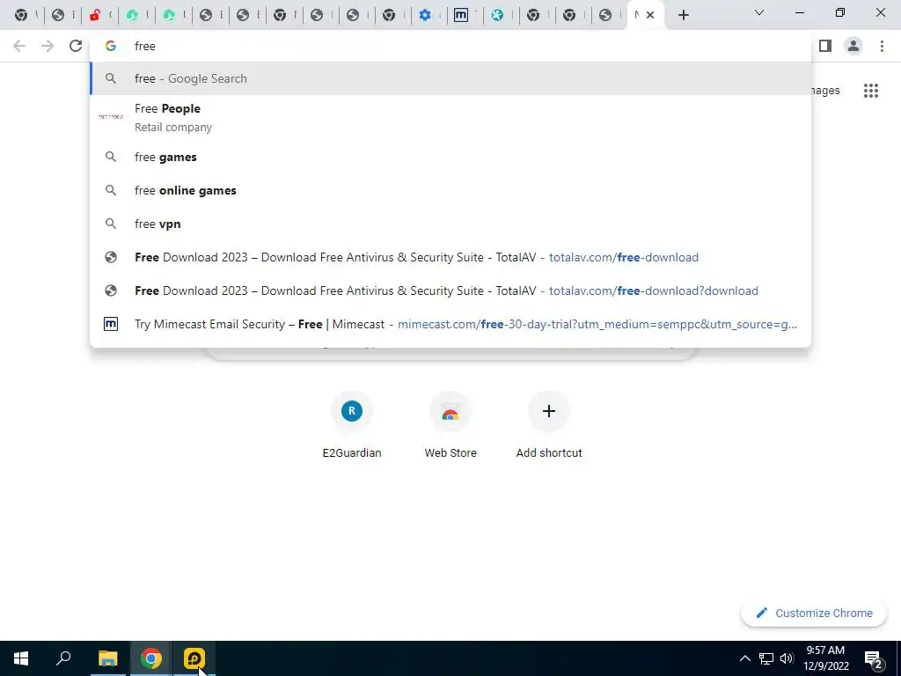The height and width of the screenshot is (676, 901).
Task: Click the browser forward arrow
Action: (48, 46)
